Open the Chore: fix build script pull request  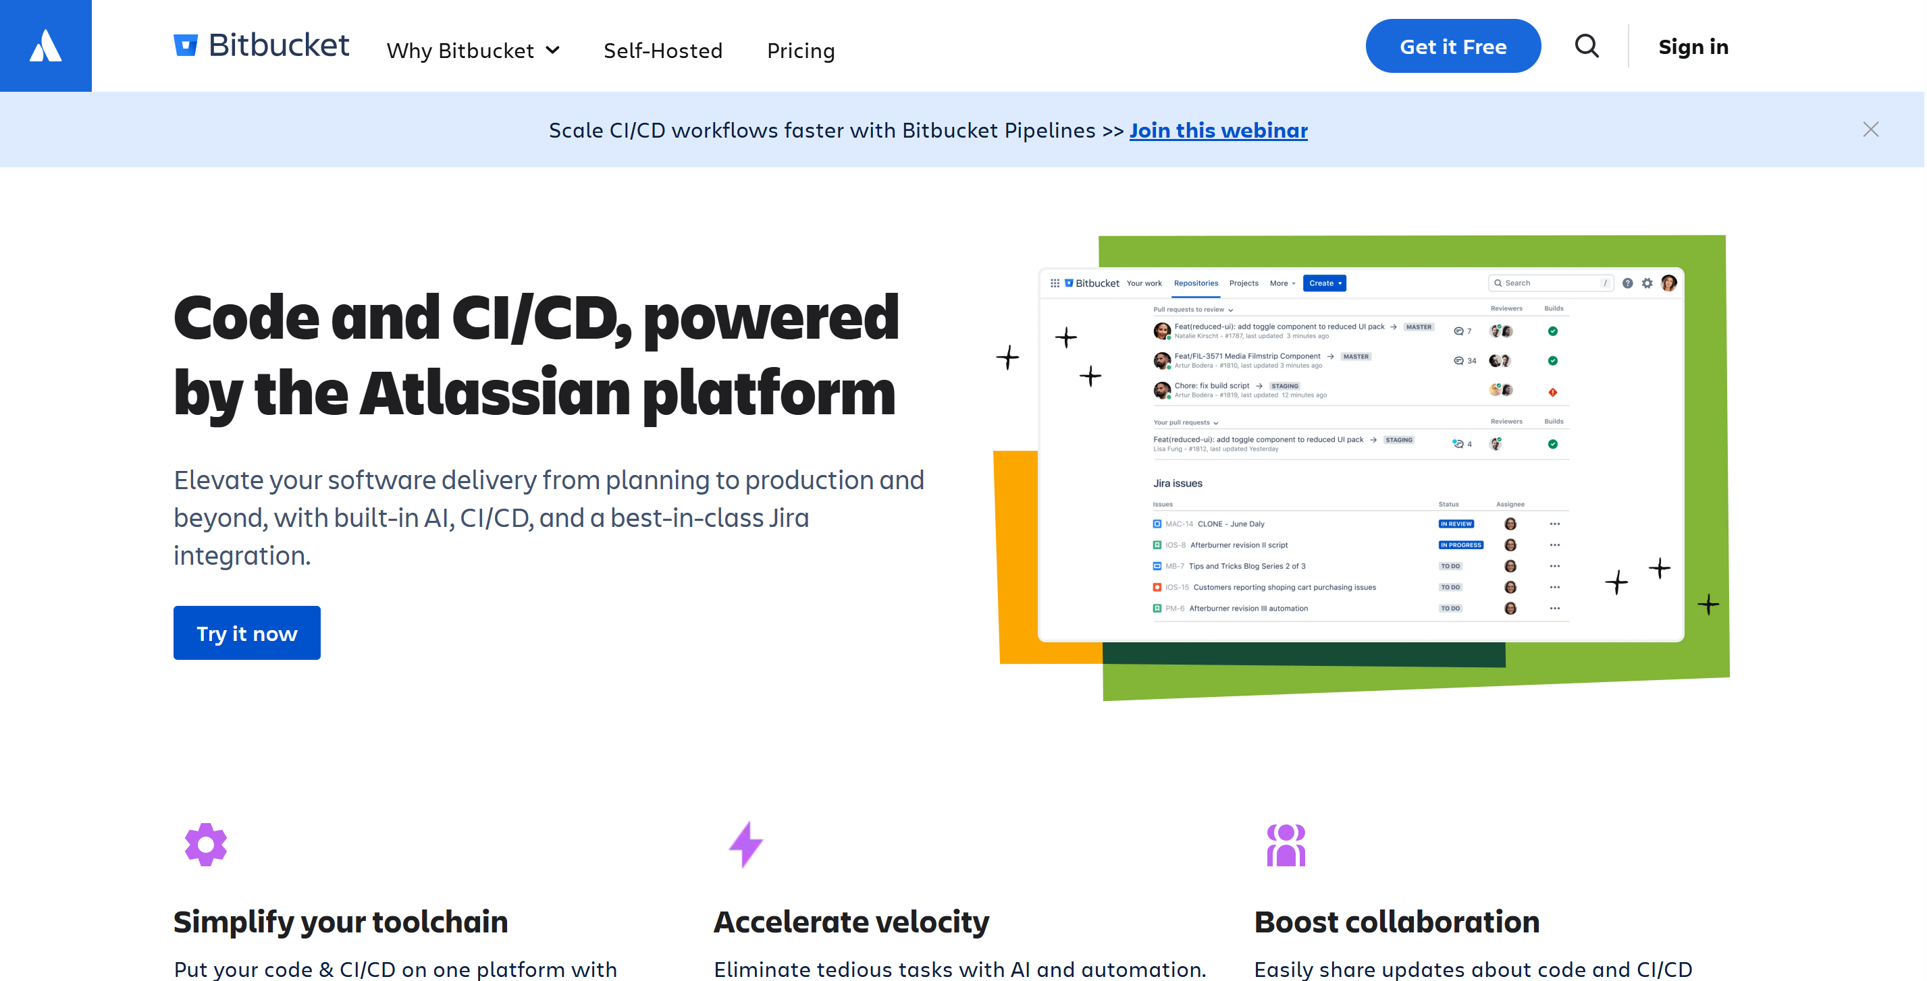(1212, 386)
